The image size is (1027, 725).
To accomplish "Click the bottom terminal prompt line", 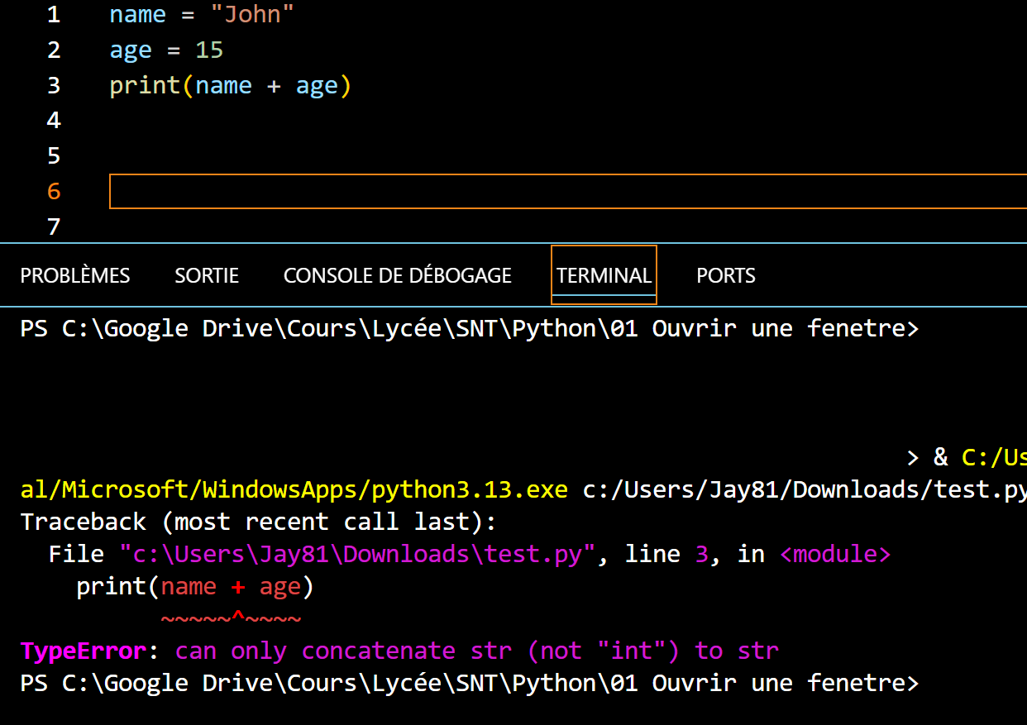I will pyautogui.click(x=468, y=684).
